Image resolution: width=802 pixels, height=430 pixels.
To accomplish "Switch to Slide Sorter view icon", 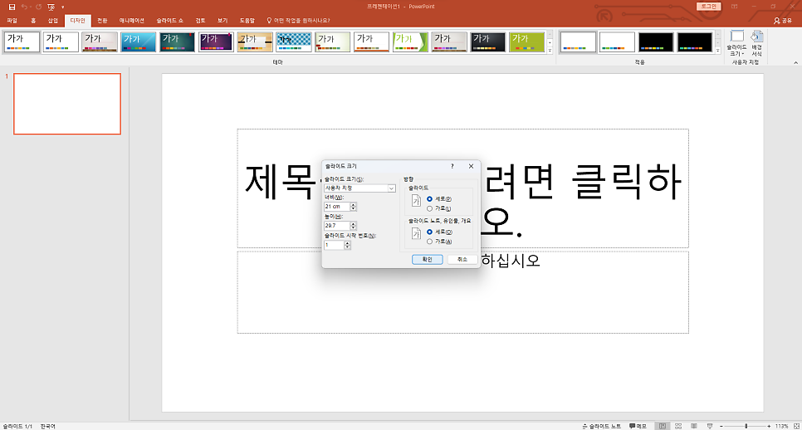I will pos(678,426).
